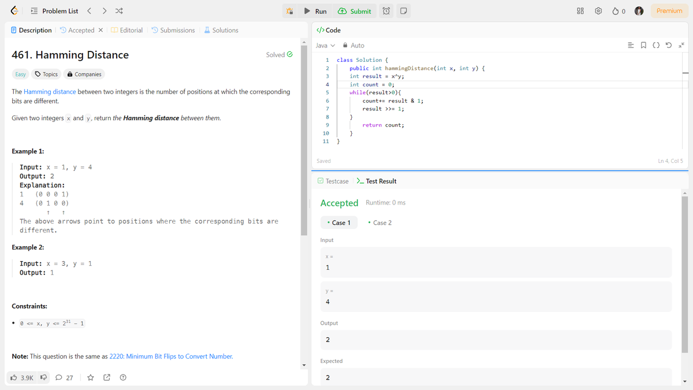Open the locked debugger icon
The height and width of the screenshot is (390, 693).
tap(290, 11)
